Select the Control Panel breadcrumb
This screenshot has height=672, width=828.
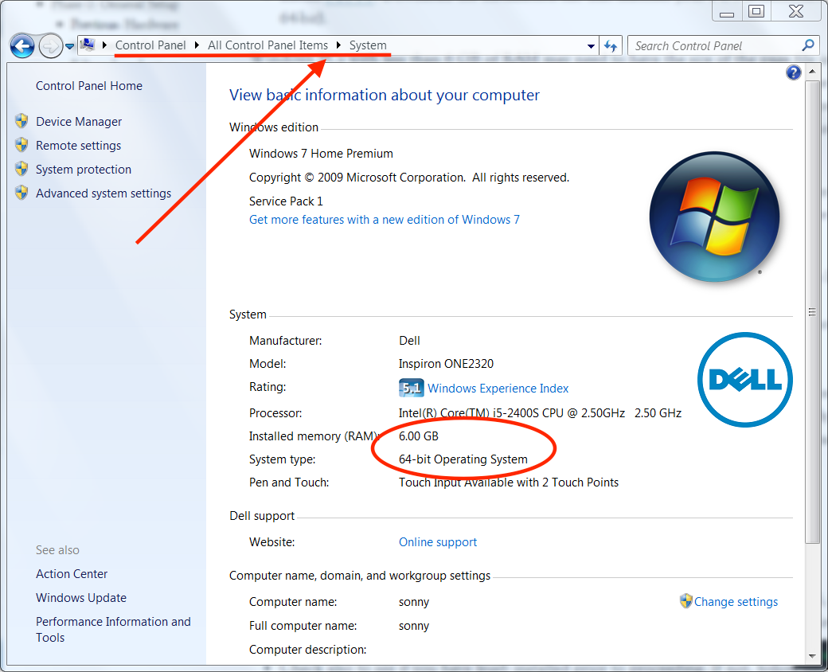pos(150,45)
